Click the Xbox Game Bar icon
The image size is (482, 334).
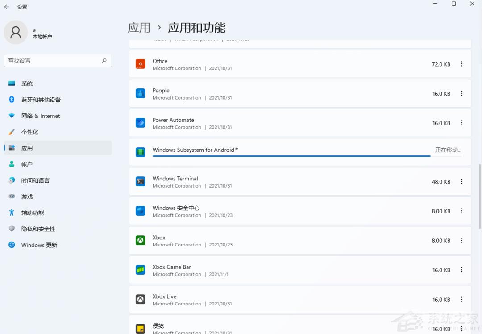point(140,270)
